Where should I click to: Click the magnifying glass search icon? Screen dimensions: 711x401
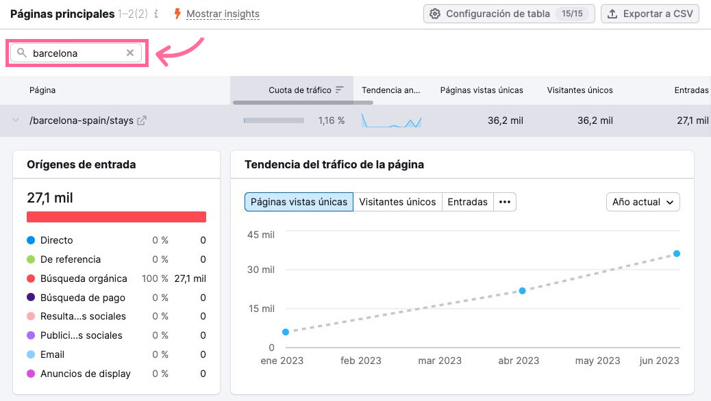22,53
